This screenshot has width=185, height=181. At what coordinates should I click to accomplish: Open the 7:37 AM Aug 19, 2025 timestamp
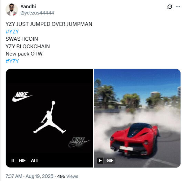(x=29, y=176)
